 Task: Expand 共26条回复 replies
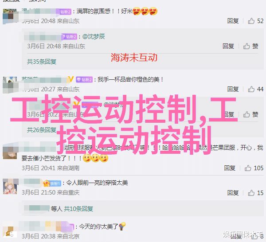42,130
